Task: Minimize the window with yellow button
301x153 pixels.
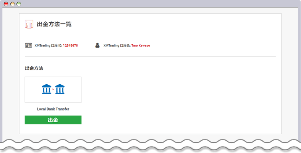Action: tap(12, 4)
